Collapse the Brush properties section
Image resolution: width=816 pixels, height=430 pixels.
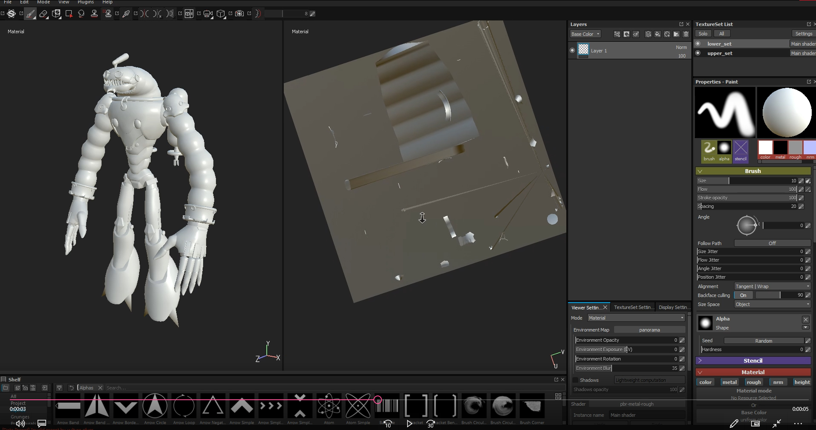click(700, 171)
